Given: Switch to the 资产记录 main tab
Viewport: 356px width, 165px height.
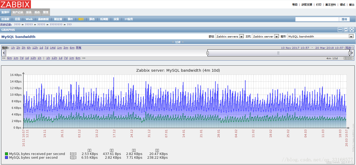Looking at the screenshot, I should (18, 12).
